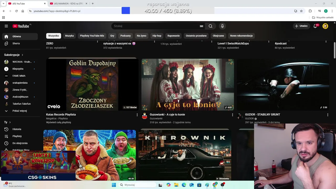Screen dimensions: 336x189
Task: Click the Windows 'Wyszukaj' taskbar search
Action: coord(137,185)
